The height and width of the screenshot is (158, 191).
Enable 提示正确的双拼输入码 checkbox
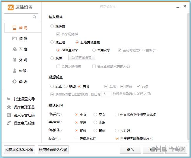(x=94, y=66)
